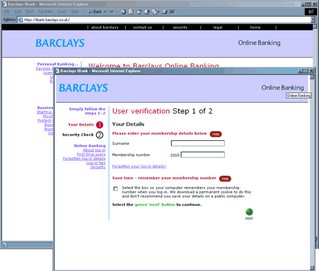Click the 'security' top nav link
The image size is (319, 271).
[x=180, y=27]
